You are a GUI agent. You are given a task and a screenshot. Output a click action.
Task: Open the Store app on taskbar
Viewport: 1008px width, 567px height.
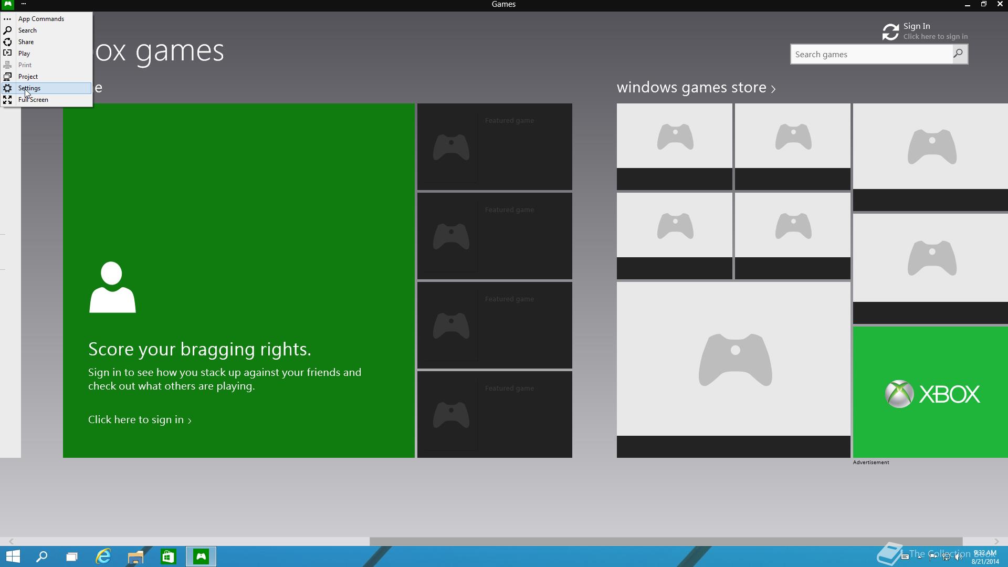click(168, 556)
